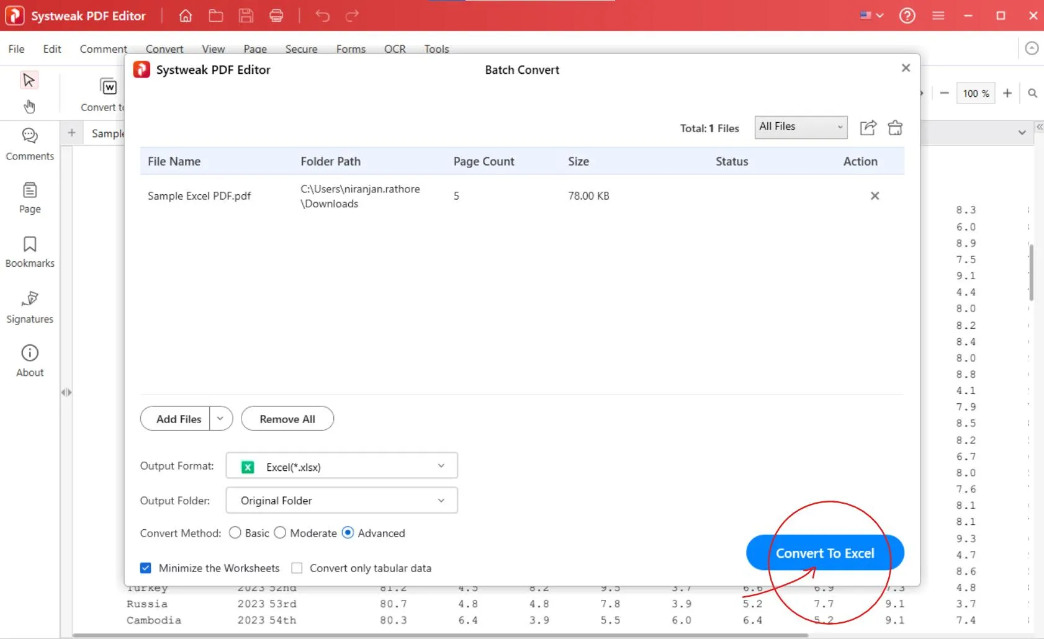This screenshot has height=639, width=1044.
Task: Uncheck Minimize the Worksheets option
Action: 146,568
